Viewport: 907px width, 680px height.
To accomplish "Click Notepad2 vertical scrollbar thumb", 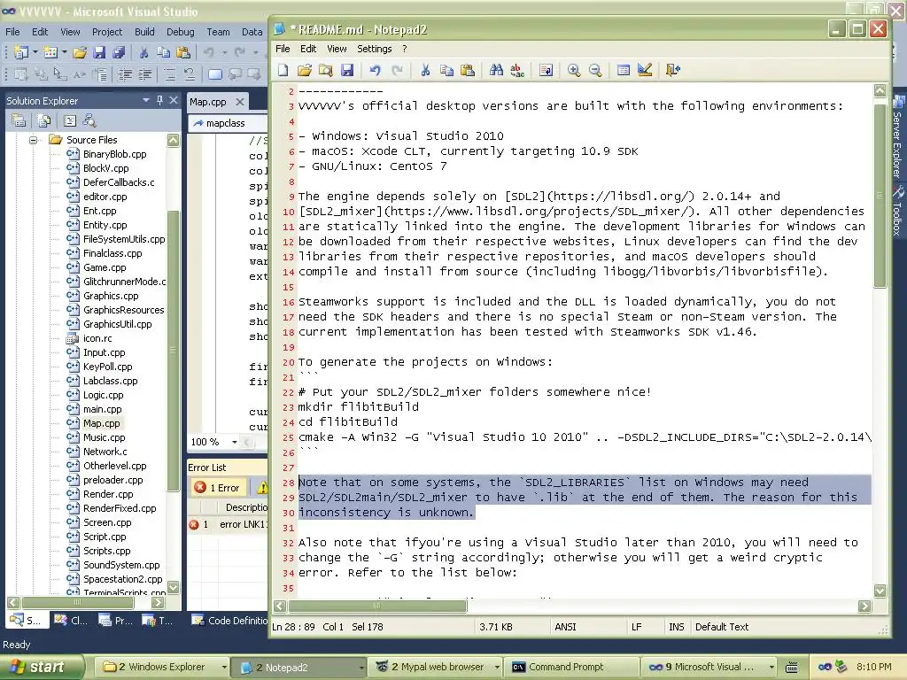I will (x=880, y=196).
